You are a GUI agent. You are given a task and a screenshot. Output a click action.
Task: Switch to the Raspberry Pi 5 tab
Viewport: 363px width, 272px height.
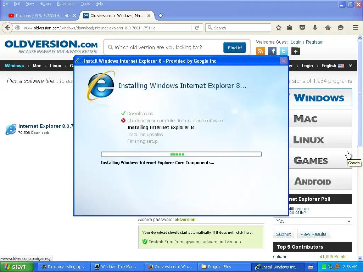(x=39, y=16)
